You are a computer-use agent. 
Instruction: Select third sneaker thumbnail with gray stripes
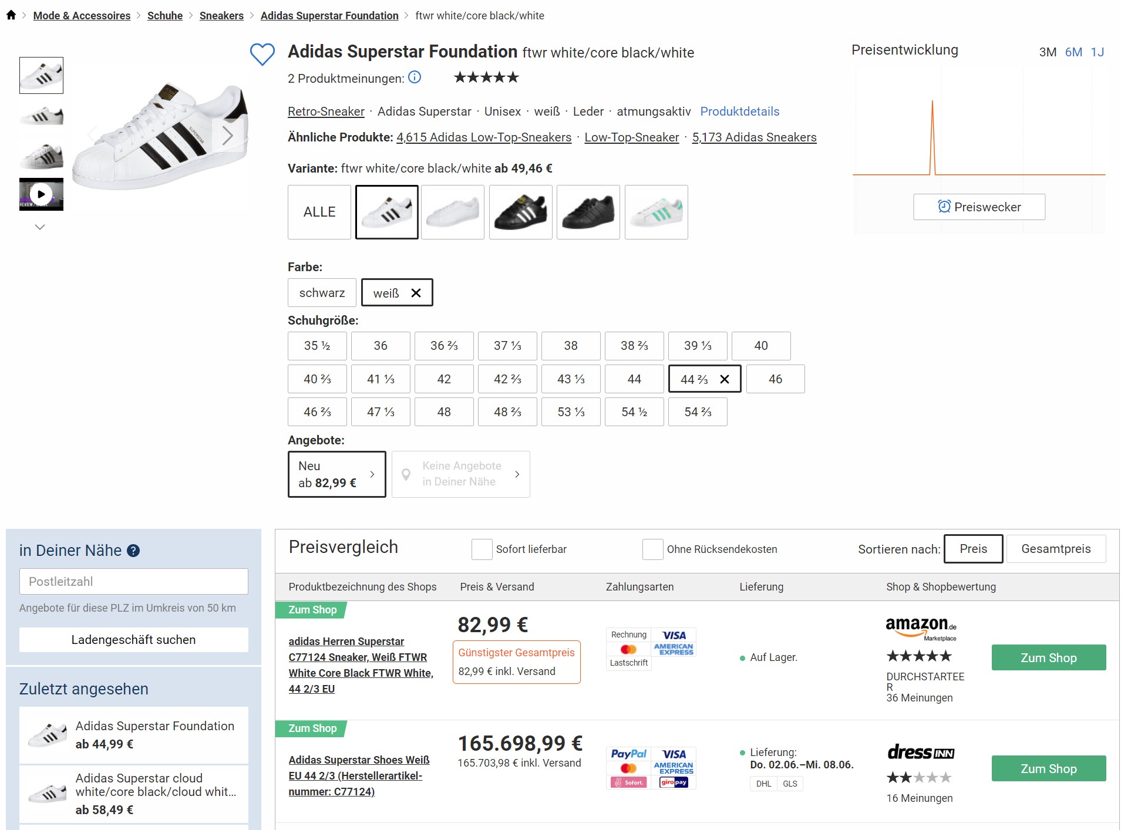point(41,155)
